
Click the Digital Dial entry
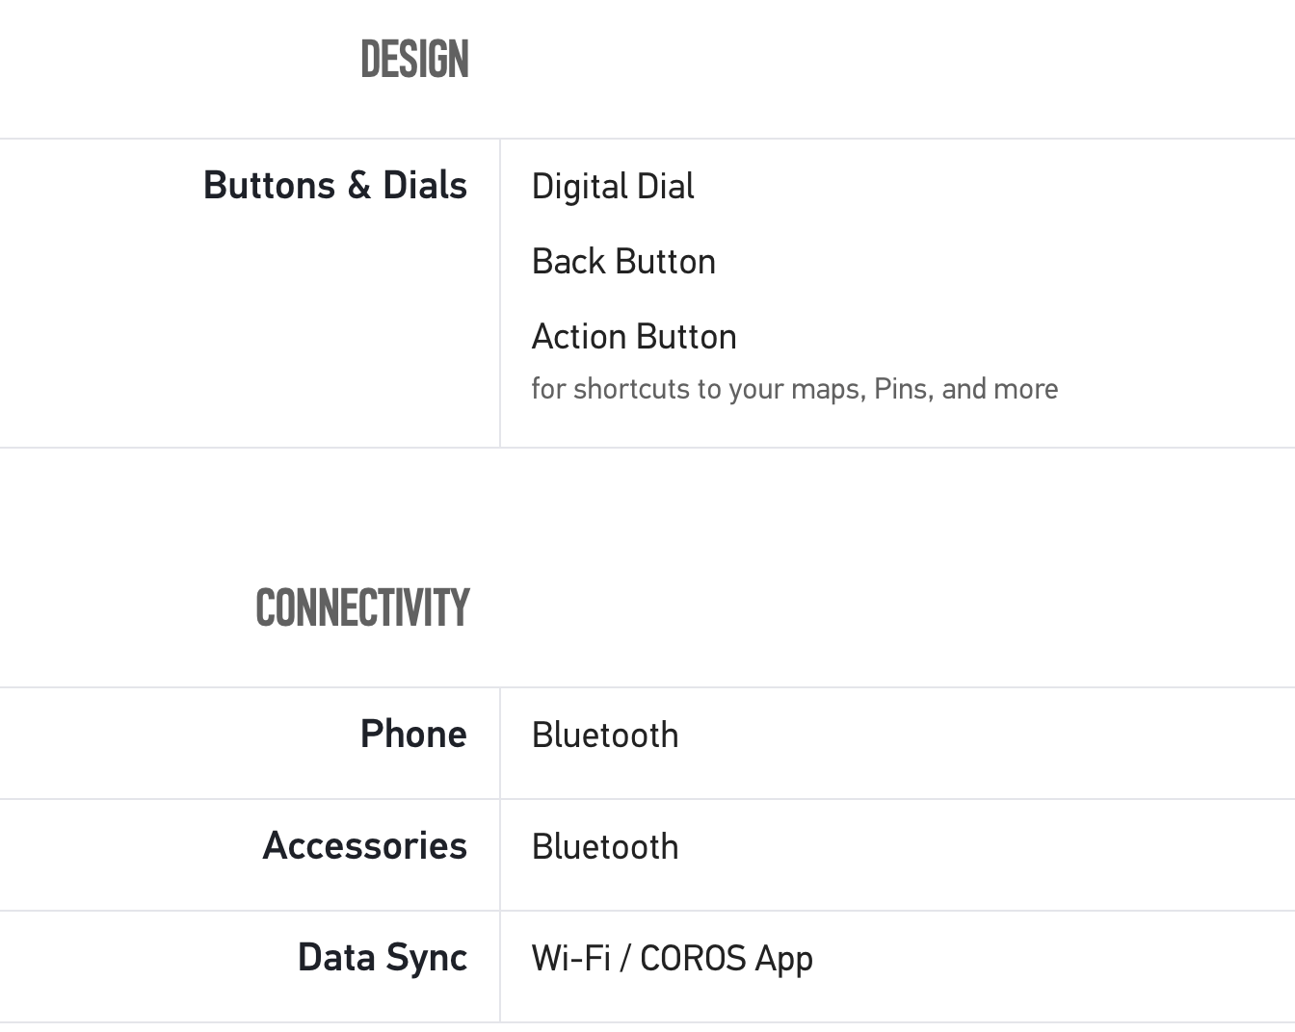612,187
